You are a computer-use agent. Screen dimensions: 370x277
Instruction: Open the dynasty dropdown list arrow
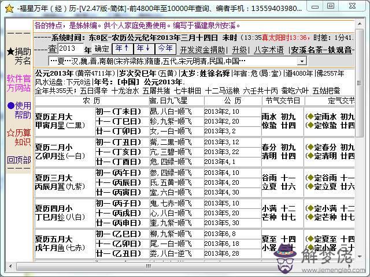point(302,61)
